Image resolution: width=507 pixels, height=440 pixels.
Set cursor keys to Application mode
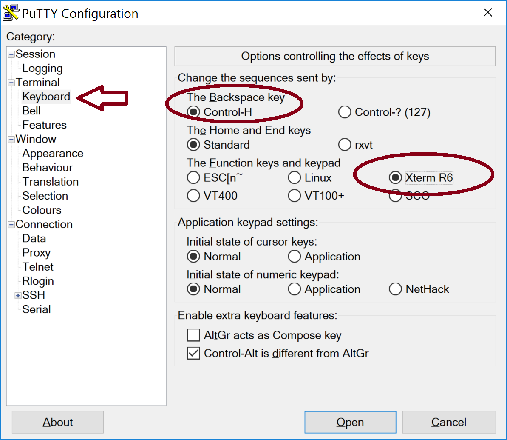click(x=294, y=257)
